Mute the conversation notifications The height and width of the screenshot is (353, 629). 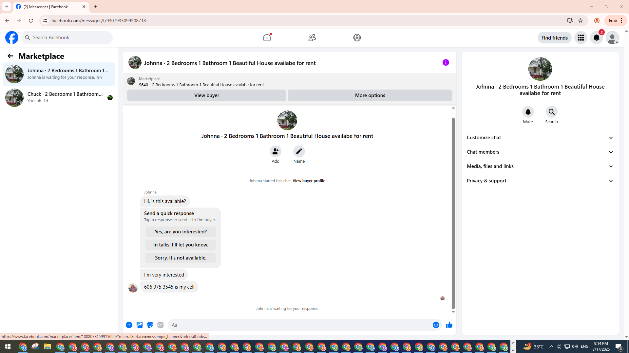(528, 112)
